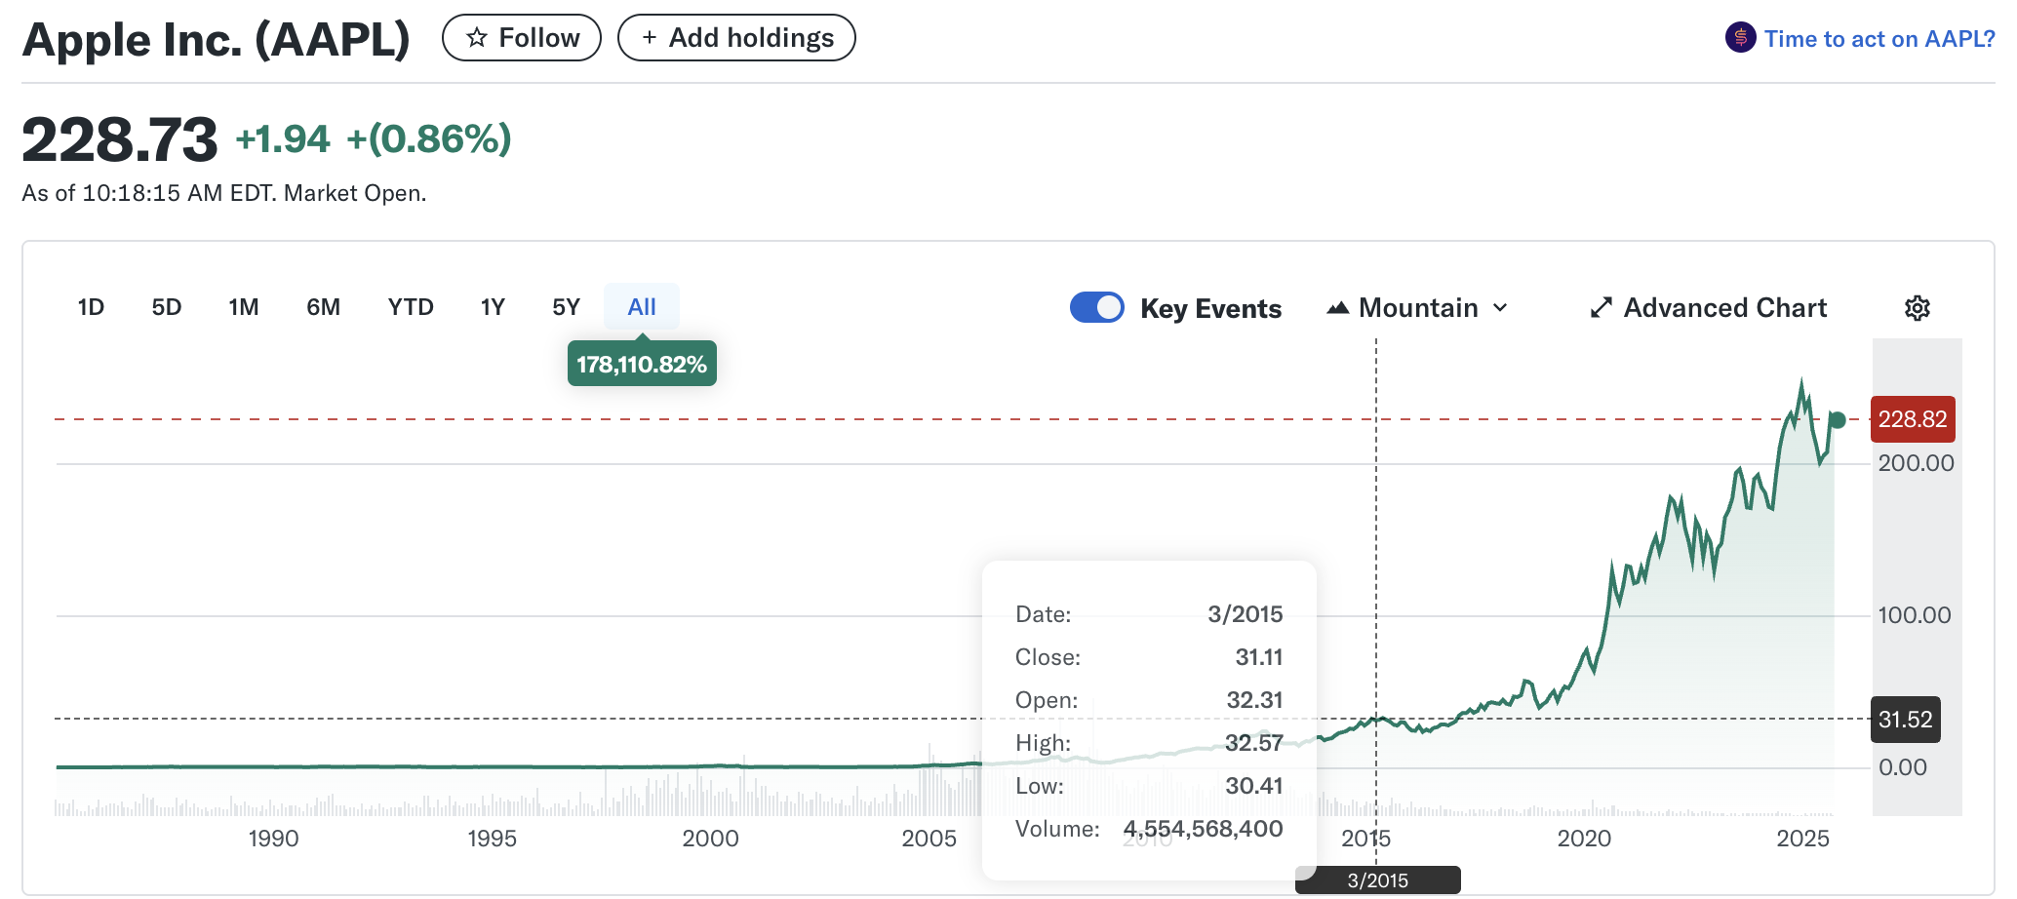
Task: Click the Advanced Chart expand arrows icon
Action: (1601, 308)
